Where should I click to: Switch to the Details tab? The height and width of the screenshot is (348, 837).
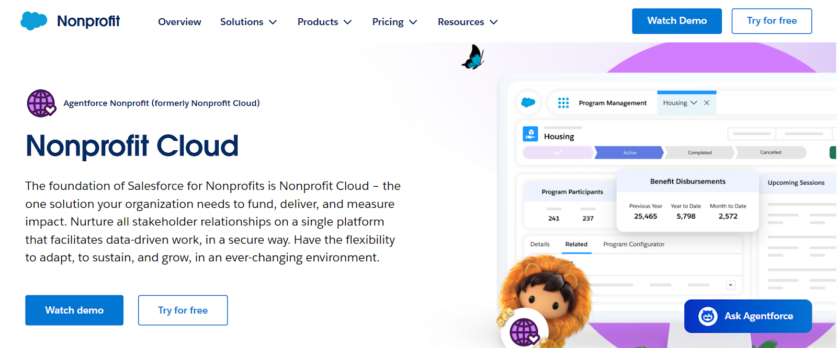[x=540, y=244]
